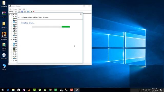Click the blue Help toolbar icon
The width and height of the screenshot is (164, 92).
point(22,11)
